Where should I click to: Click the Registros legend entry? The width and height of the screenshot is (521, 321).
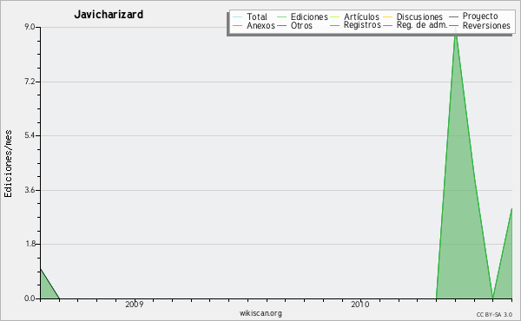355,25
